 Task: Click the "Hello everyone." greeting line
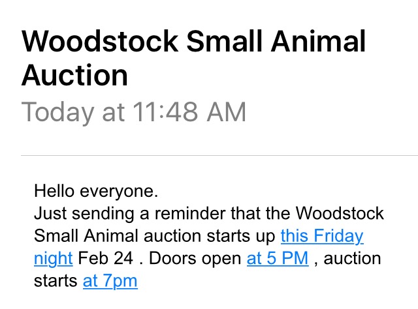pyautogui.click(x=96, y=192)
